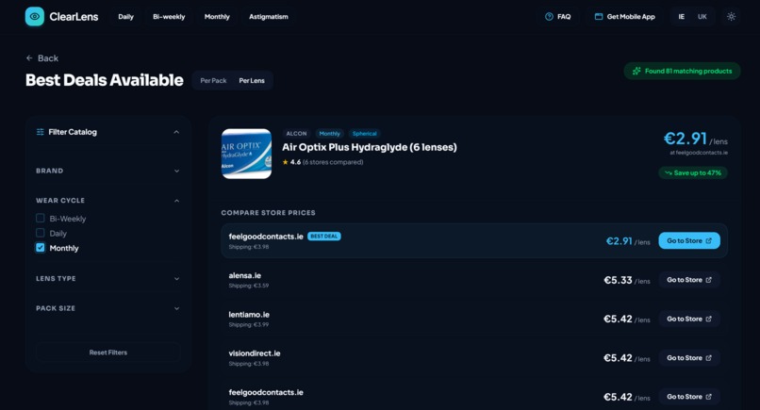The height and width of the screenshot is (410, 760).
Task: Click the FAQ question mark icon
Action: point(549,16)
